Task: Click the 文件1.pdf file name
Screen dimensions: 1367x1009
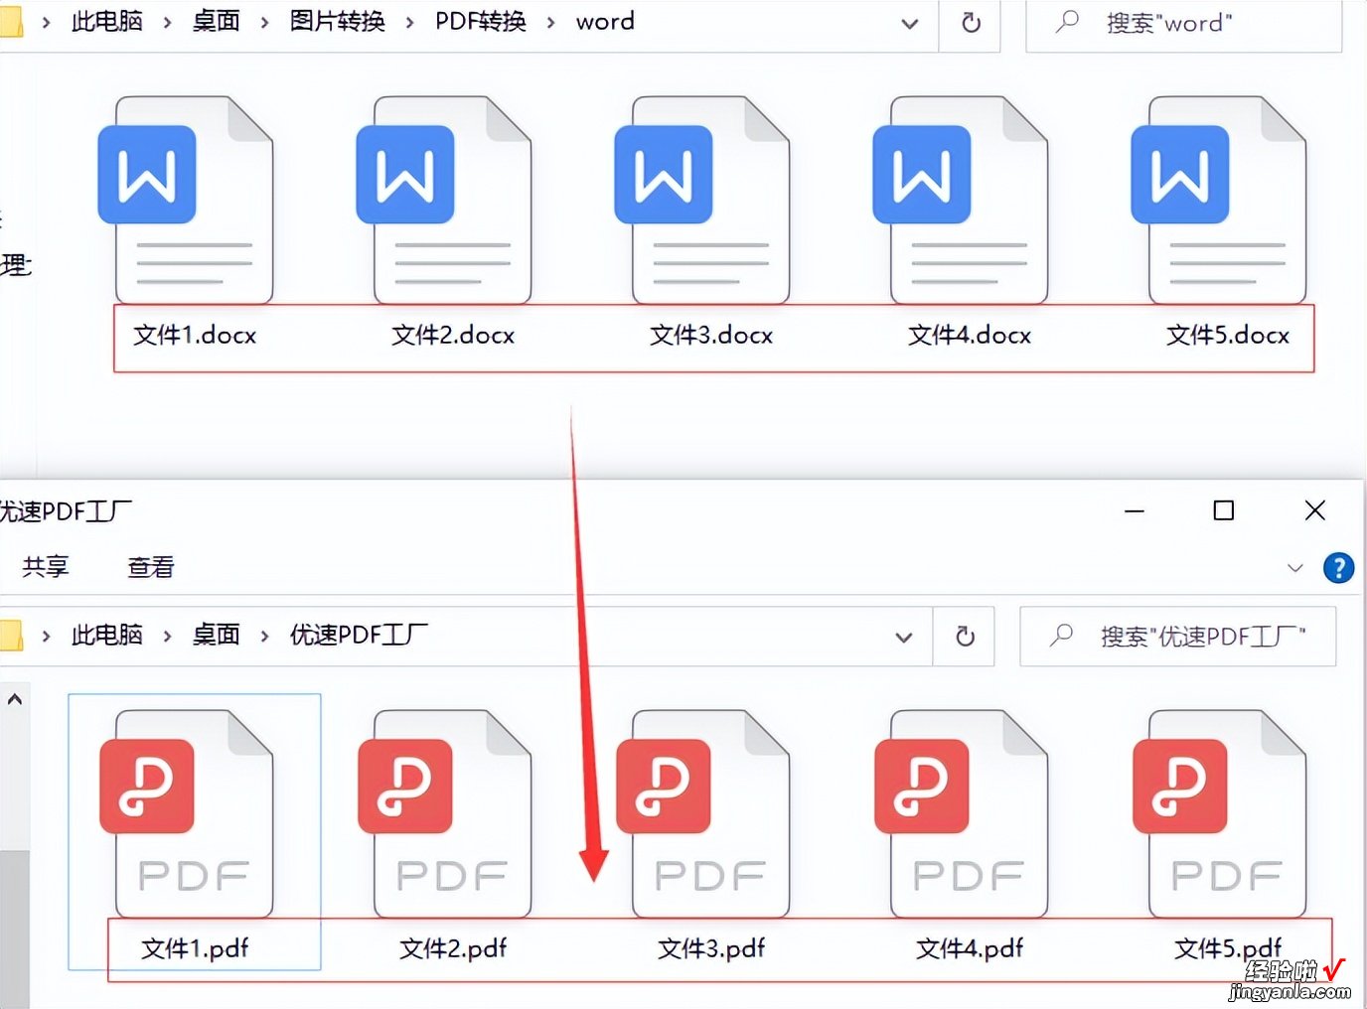Action: click(195, 949)
